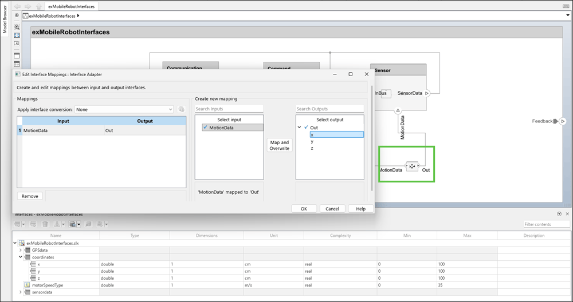Click the SensorData port triangle
This screenshot has height=302, width=573.
(x=427, y=93)
